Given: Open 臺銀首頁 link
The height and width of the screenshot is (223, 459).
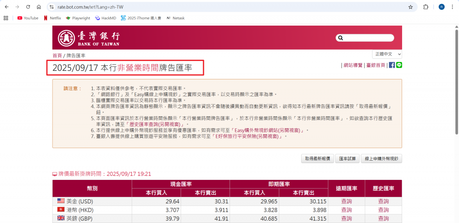Looking at the screenshot, I should (375, 65).
